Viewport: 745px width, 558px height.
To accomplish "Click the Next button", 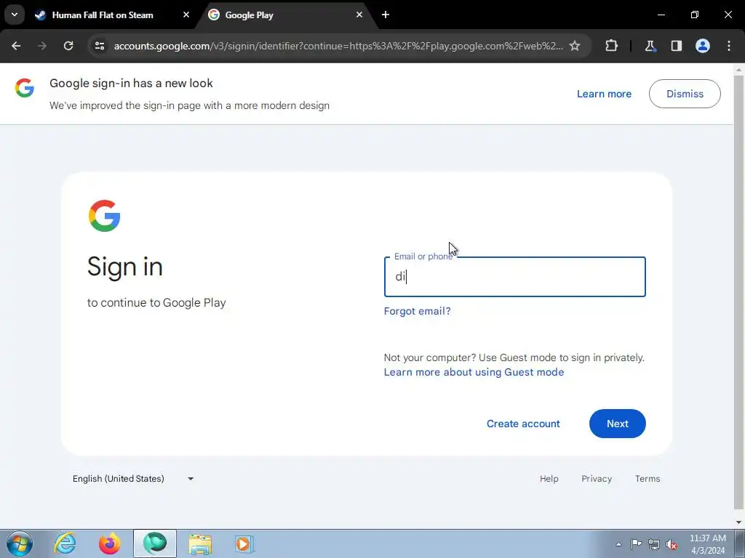I will pyautogui.click(x=617, y=424).
